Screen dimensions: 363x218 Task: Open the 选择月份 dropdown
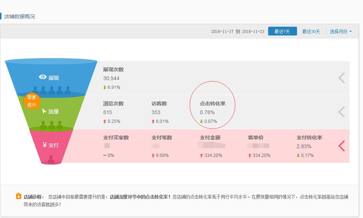point(341,31)
